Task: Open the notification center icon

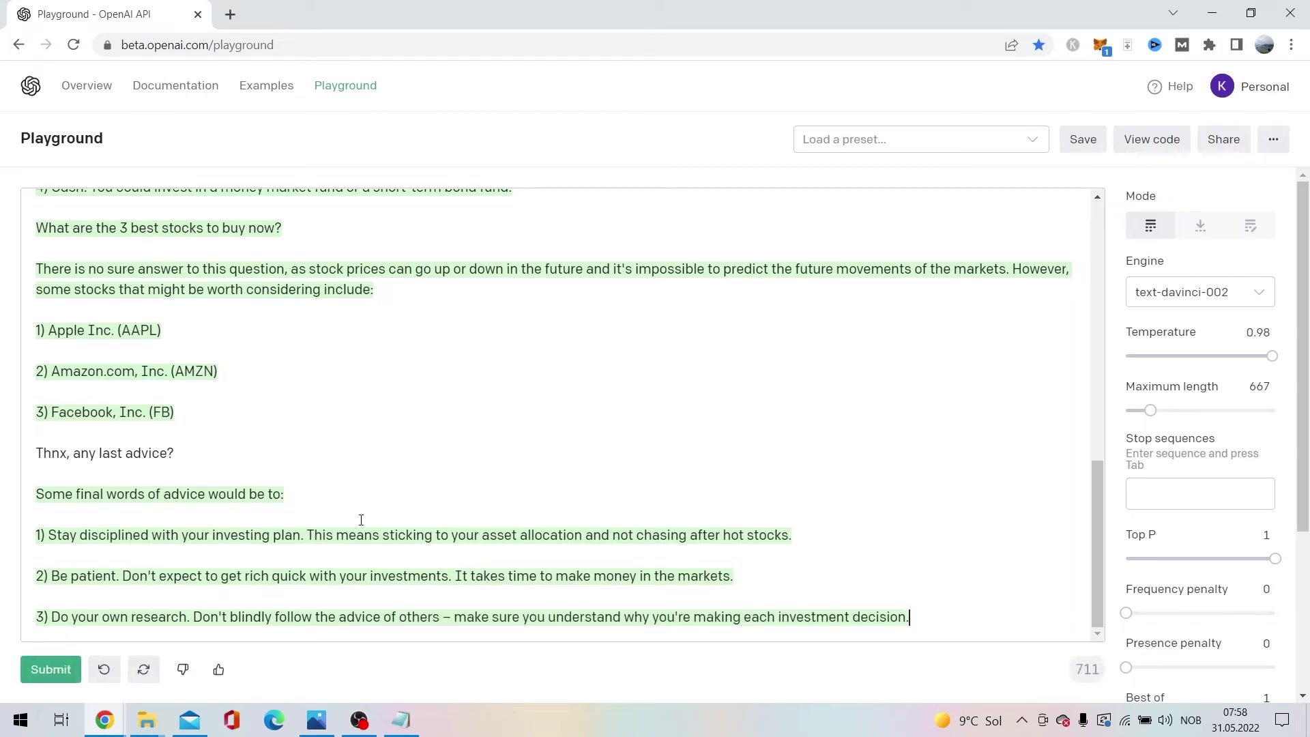Action: [1282, 720]
